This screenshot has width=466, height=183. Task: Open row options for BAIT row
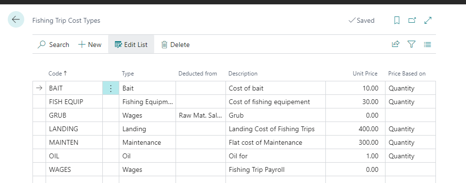(x=111, y=88)
